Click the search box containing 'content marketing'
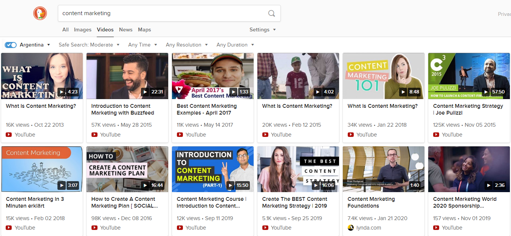 (169, 13)
